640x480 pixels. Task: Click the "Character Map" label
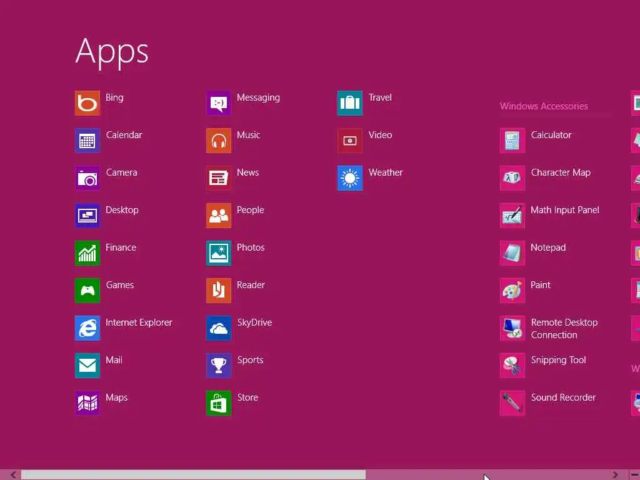561,172
